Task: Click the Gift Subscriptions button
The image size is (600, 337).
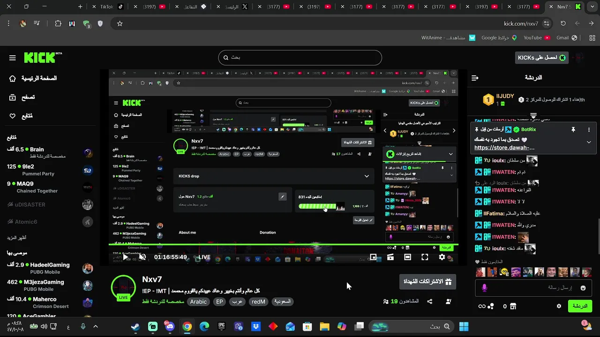Action: click(x=427, y=282)
